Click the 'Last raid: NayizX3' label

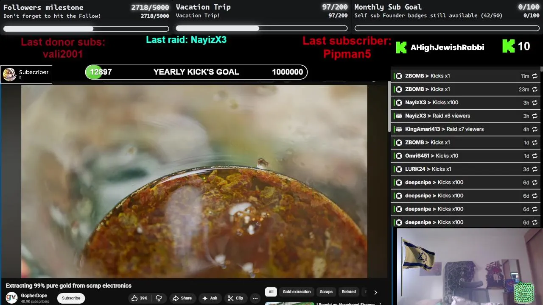click(186, 40)
